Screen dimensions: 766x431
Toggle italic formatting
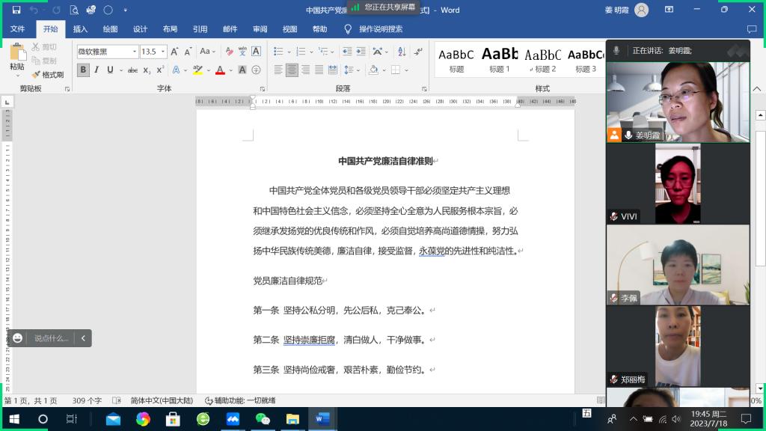(96, 70)
